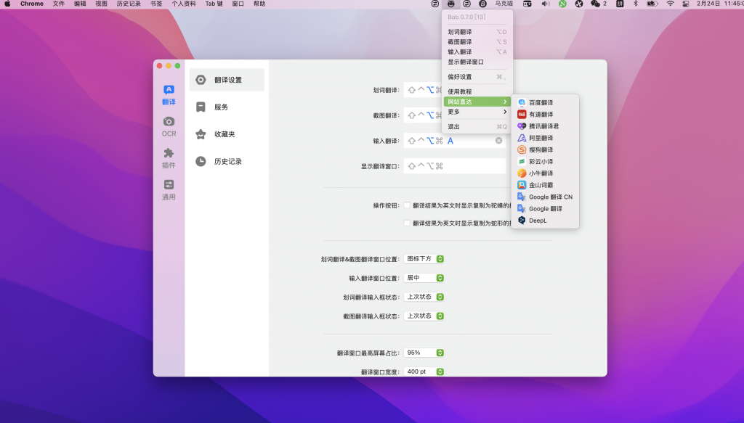The image size is (744, 423).
Task: Clear the 输入翻译 shortcut using the x icon
Action: (498, 140)
